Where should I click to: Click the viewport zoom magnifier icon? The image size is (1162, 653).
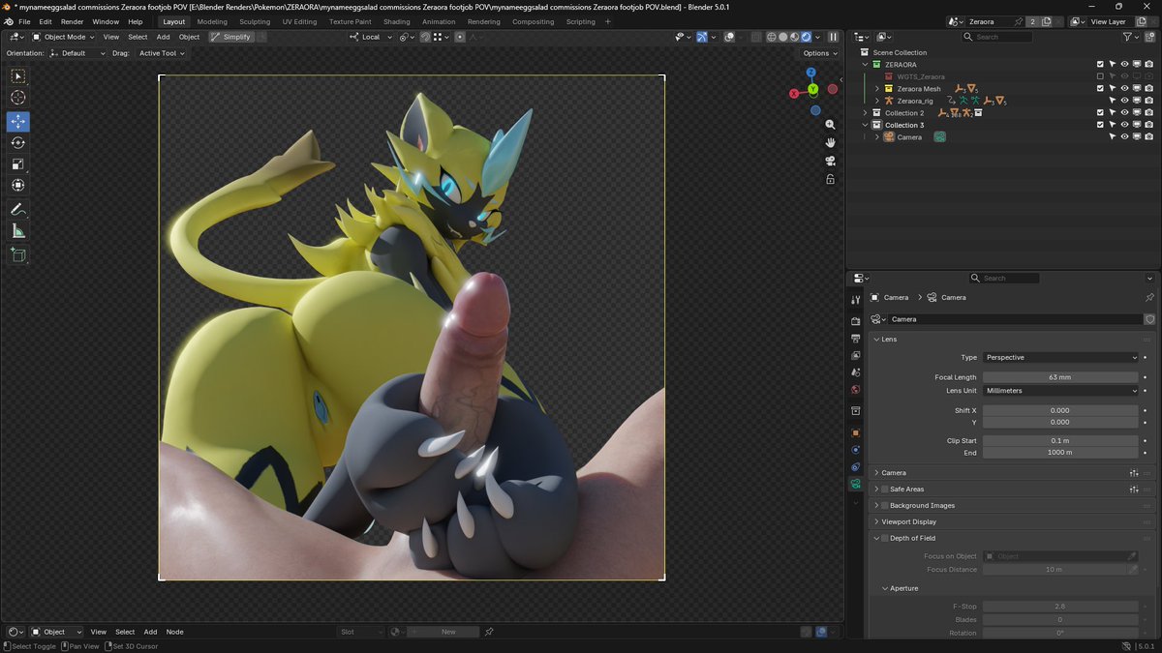[831, 126]
